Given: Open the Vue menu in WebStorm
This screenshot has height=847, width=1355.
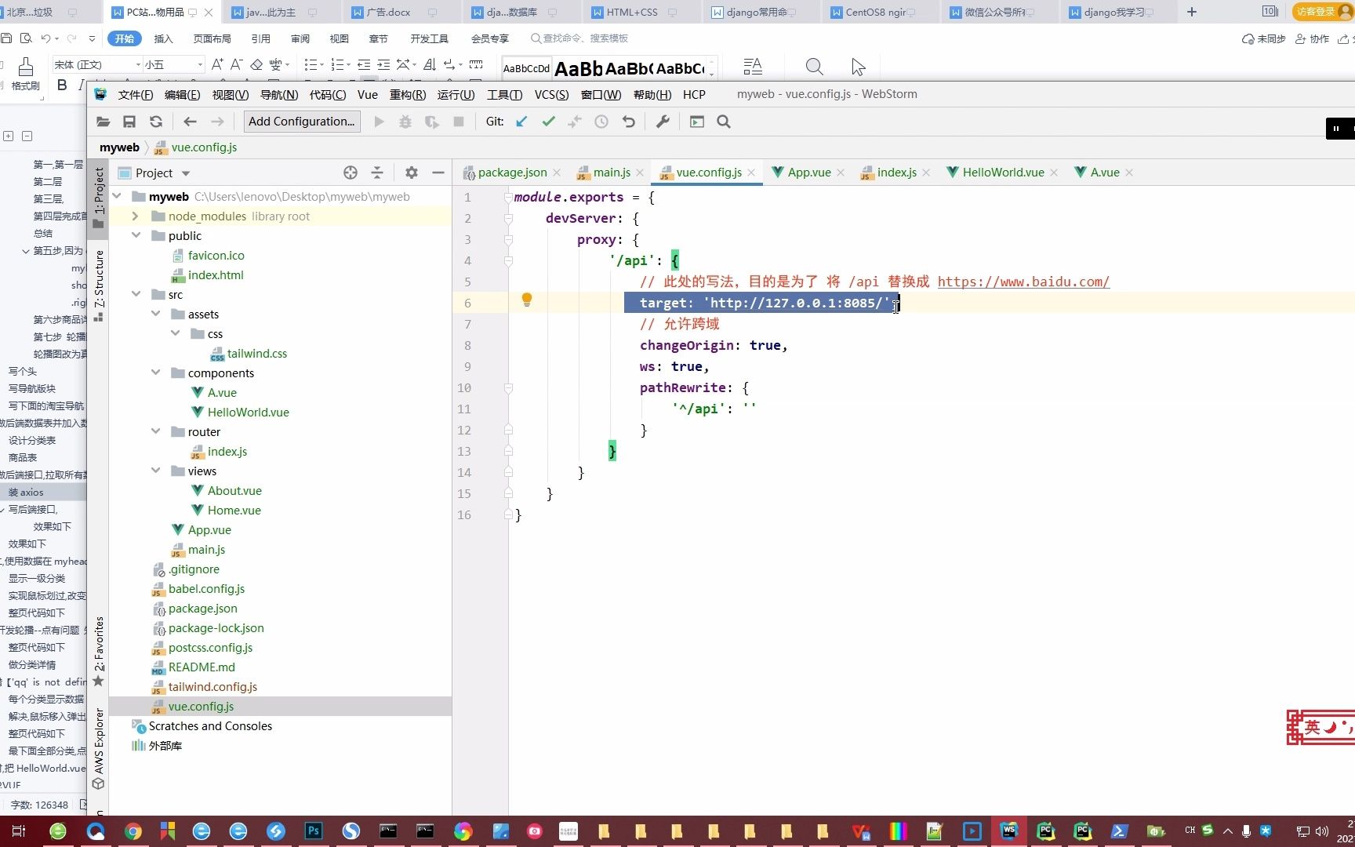Looking at the screenshot, I should [x=368, y=94].
